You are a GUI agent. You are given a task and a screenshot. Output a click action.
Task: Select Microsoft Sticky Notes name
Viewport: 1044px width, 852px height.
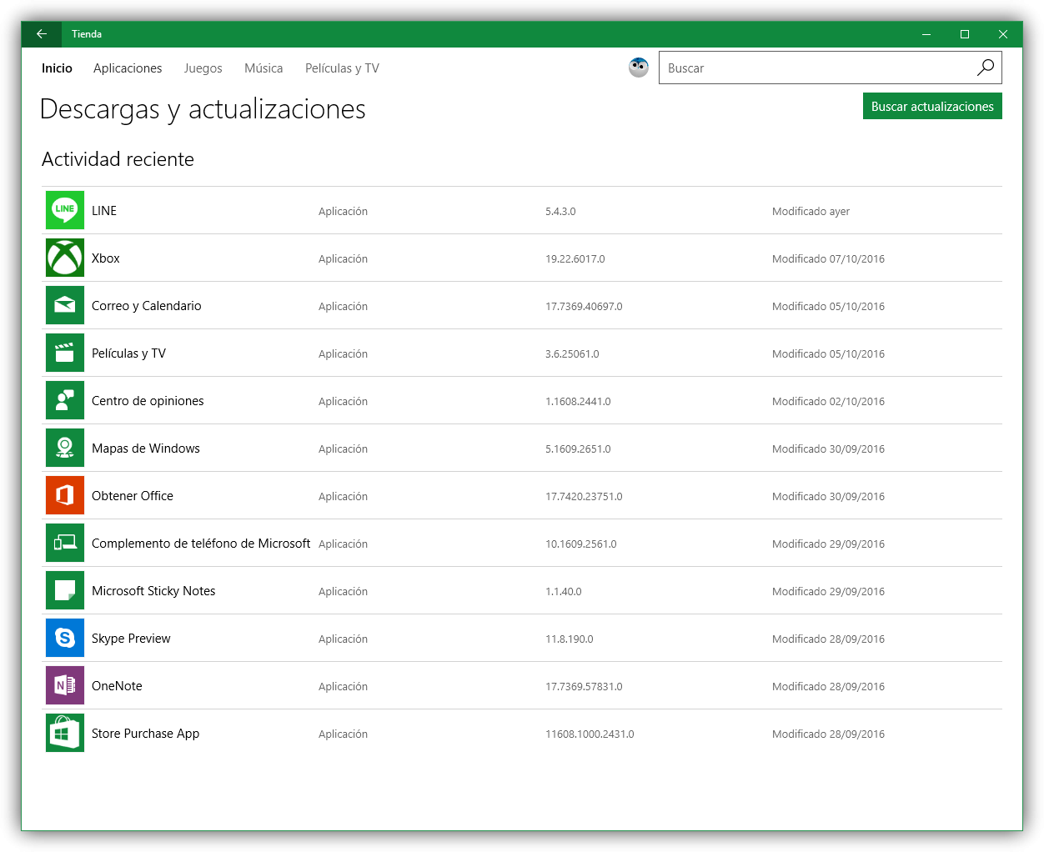click(153, 591)
